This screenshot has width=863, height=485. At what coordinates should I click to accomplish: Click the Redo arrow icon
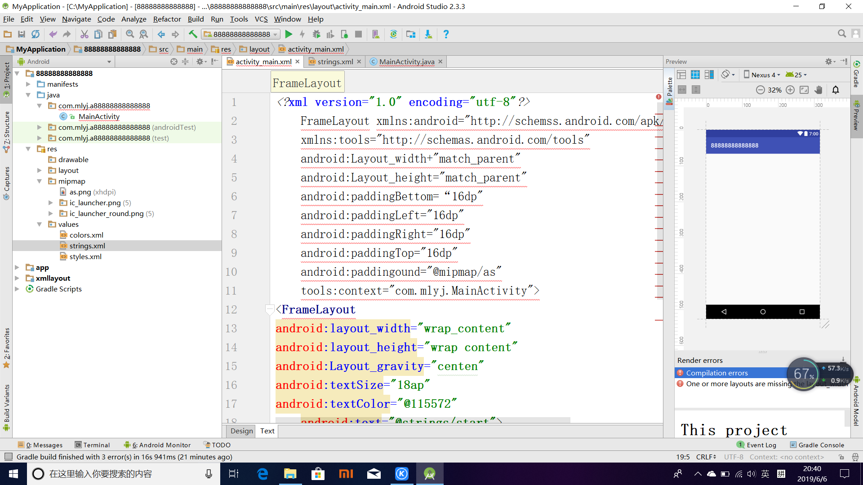tap(67, 34)
